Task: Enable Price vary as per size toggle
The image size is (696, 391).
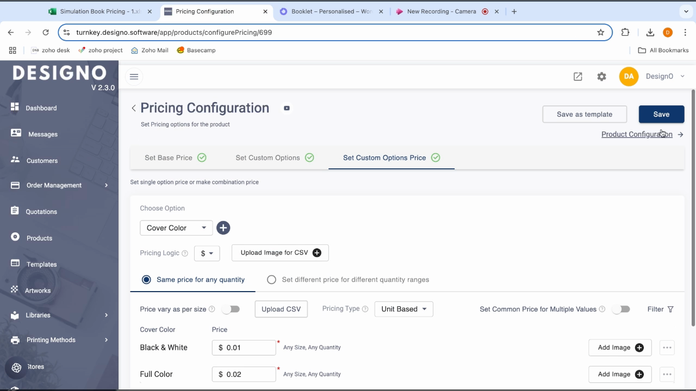Action: (x=231, y=309)
